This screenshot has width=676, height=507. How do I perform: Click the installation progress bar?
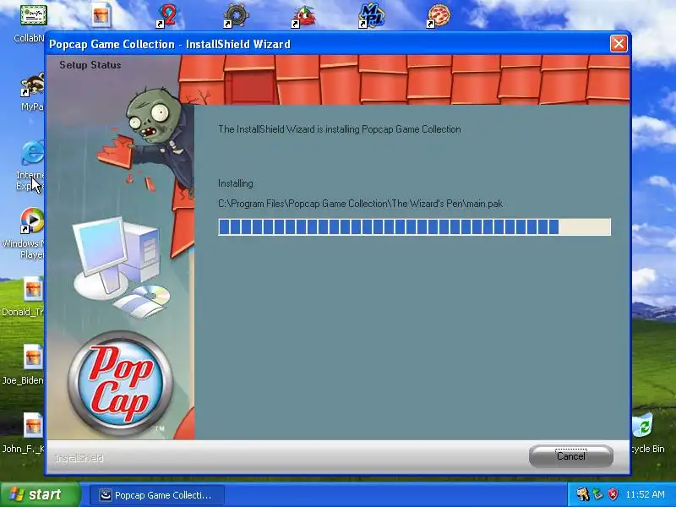(x=414, y=226)
